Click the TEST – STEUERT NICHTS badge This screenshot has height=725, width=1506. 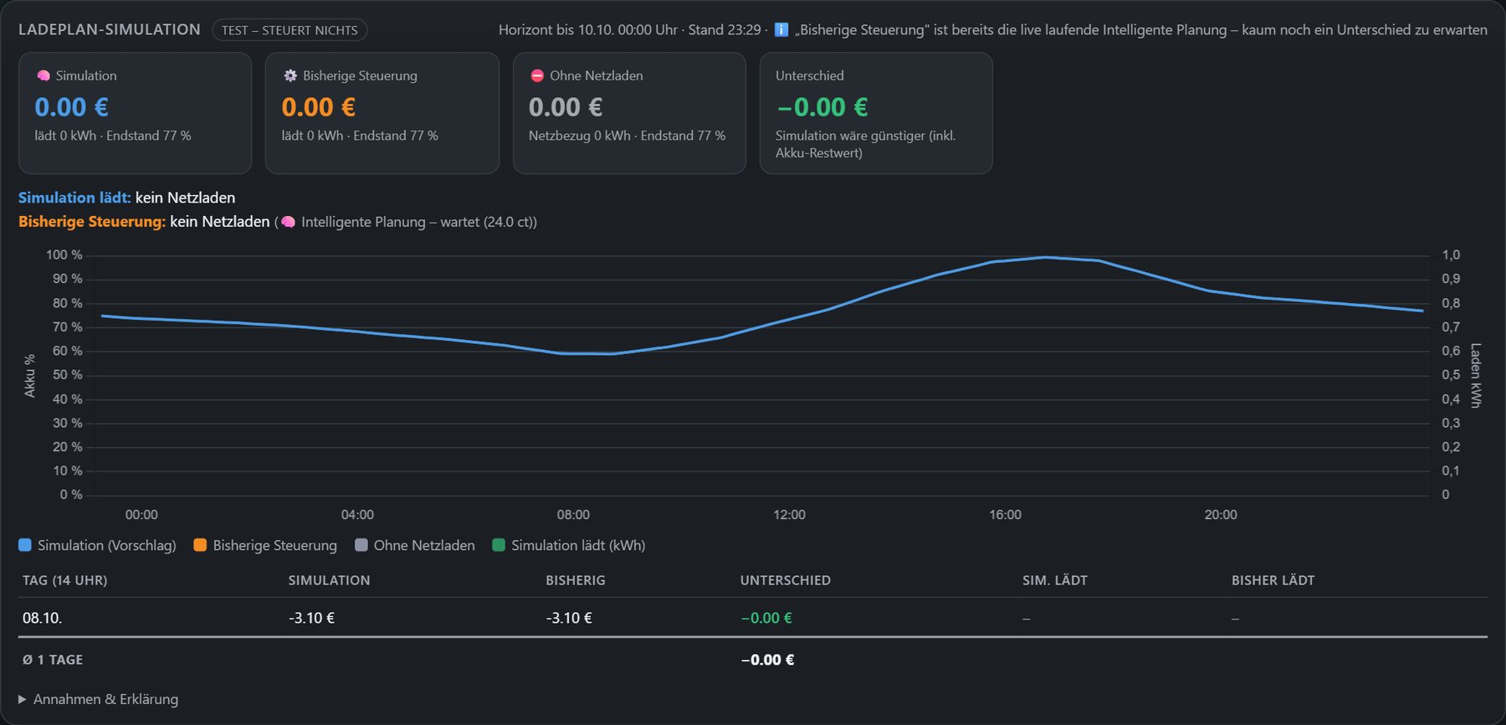289,30
